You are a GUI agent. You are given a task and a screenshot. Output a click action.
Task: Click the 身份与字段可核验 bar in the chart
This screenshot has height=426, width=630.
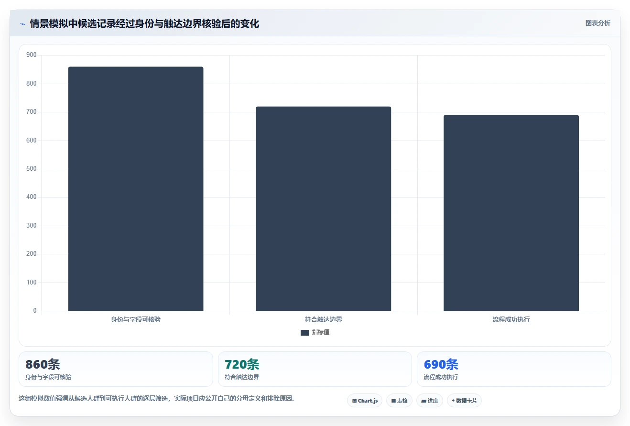[136, 189]
